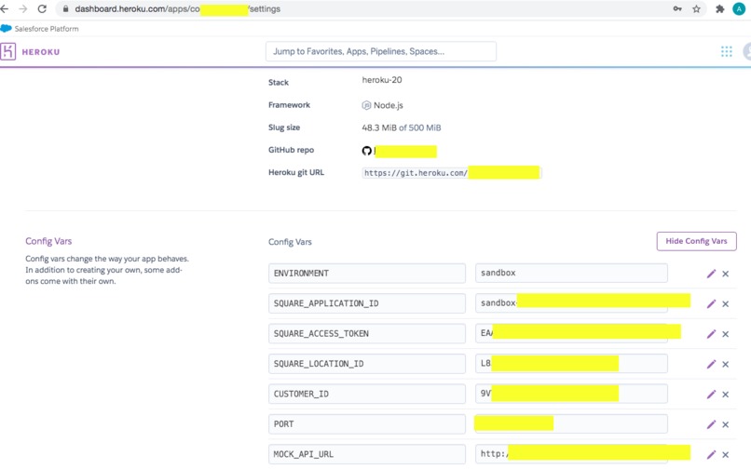Click the Config Vars section heading on left
Viewport: 751px width, 469px height.
[x=48, y=241]
